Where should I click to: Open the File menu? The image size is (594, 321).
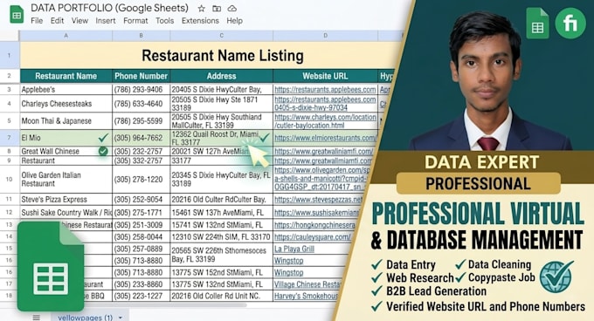coord(37,21)
